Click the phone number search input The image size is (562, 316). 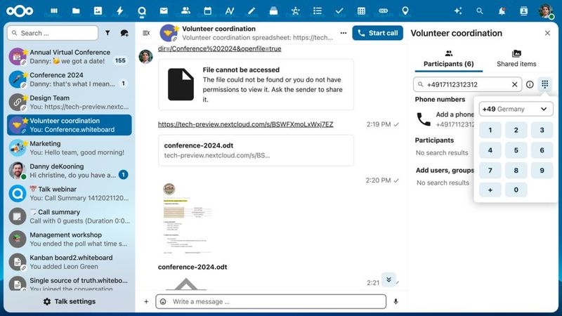467,84
